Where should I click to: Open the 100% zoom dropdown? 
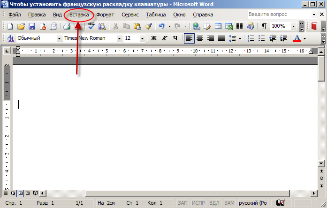pyautogui.click(x=293, y=26)
